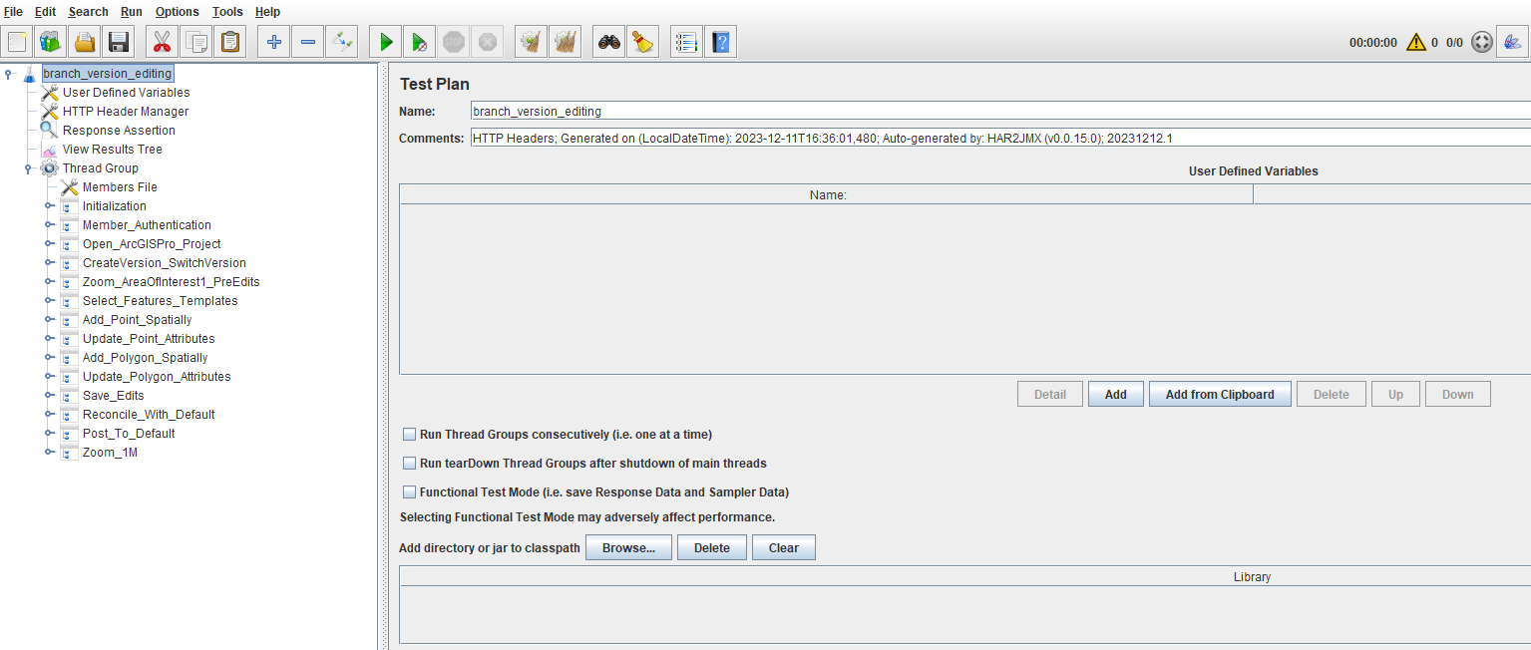This screenshot has width=1531, height=650.
Task: Expand the Save_Edits controller
Action: 49,396
